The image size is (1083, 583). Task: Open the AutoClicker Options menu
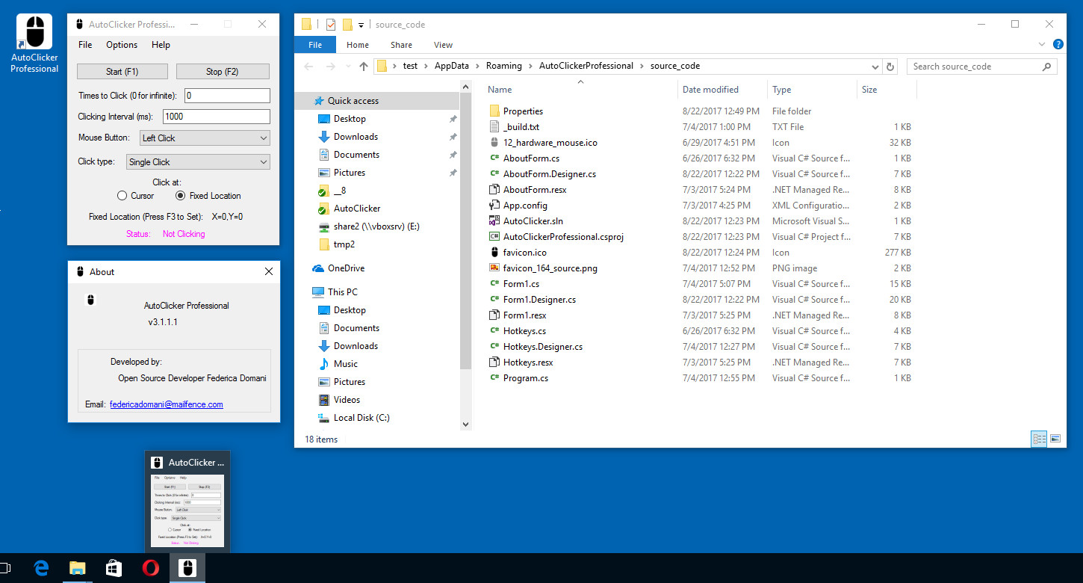(x=122, y=45)
